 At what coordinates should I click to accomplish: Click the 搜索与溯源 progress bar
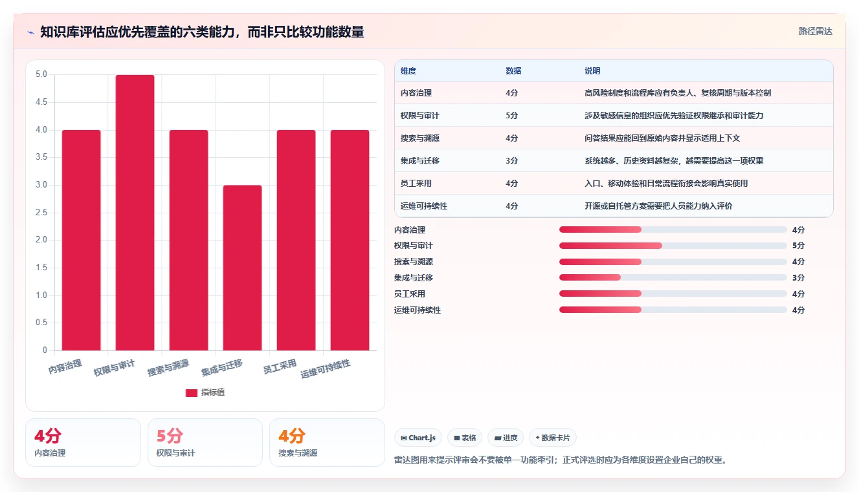pyautogui.click(x=673, y=262)
